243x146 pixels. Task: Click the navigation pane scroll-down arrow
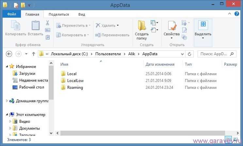tap(51, 133)
